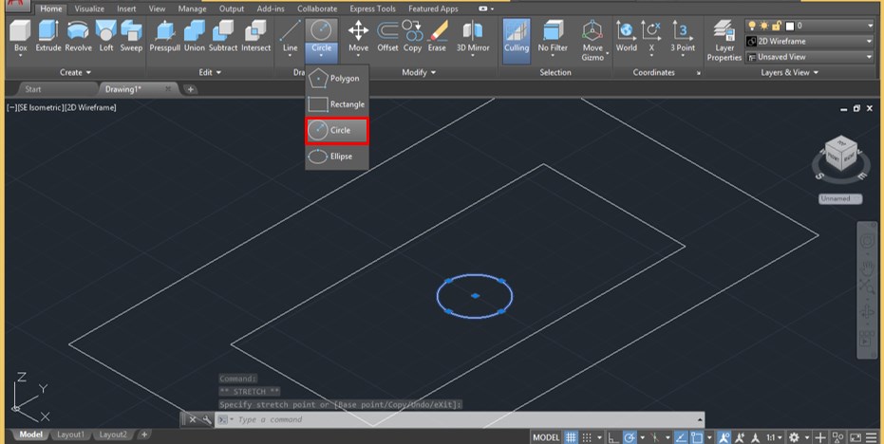The width and height of the screenshot is (884, 444).
Task: Choose Ellipse from the flyout menu
Action: [336, 157]
